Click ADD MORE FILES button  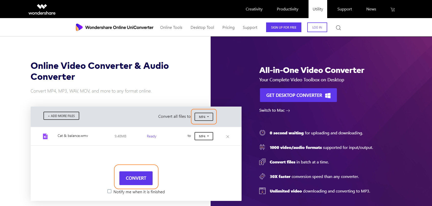(x=61, y=116)
